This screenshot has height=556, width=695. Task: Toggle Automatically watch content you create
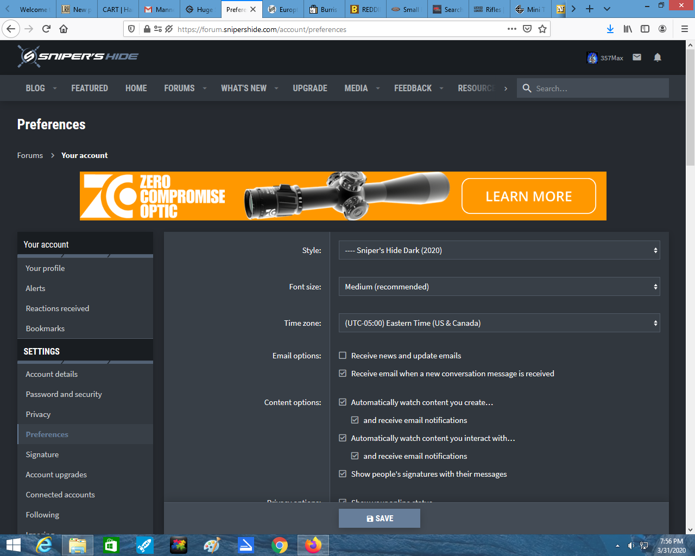(x=343, y=402)
